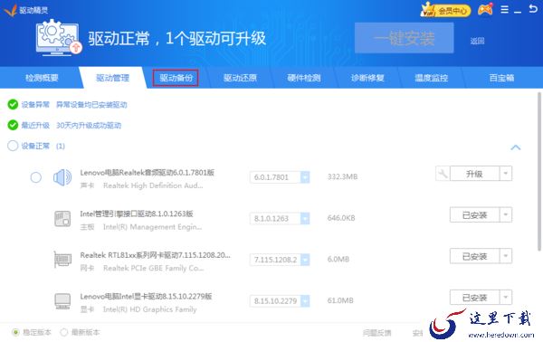Switch to the 驱动管理 tab
The height and width of the screenshot is (342, 543).
coord(112,78)
